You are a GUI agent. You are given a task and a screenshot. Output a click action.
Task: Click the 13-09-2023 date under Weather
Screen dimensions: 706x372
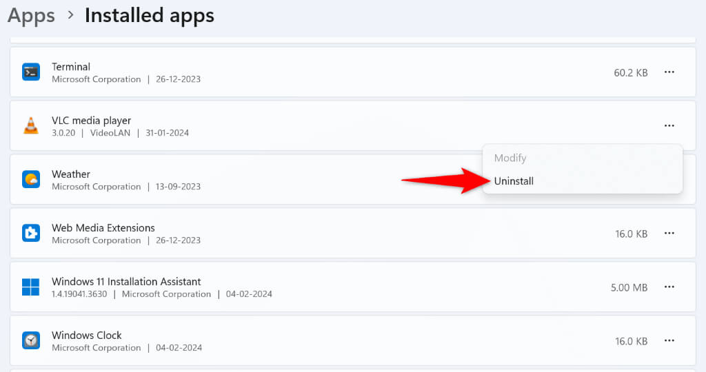click(x=179, y=187)
